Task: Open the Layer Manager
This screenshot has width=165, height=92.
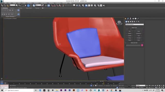Action: [83, 5]
